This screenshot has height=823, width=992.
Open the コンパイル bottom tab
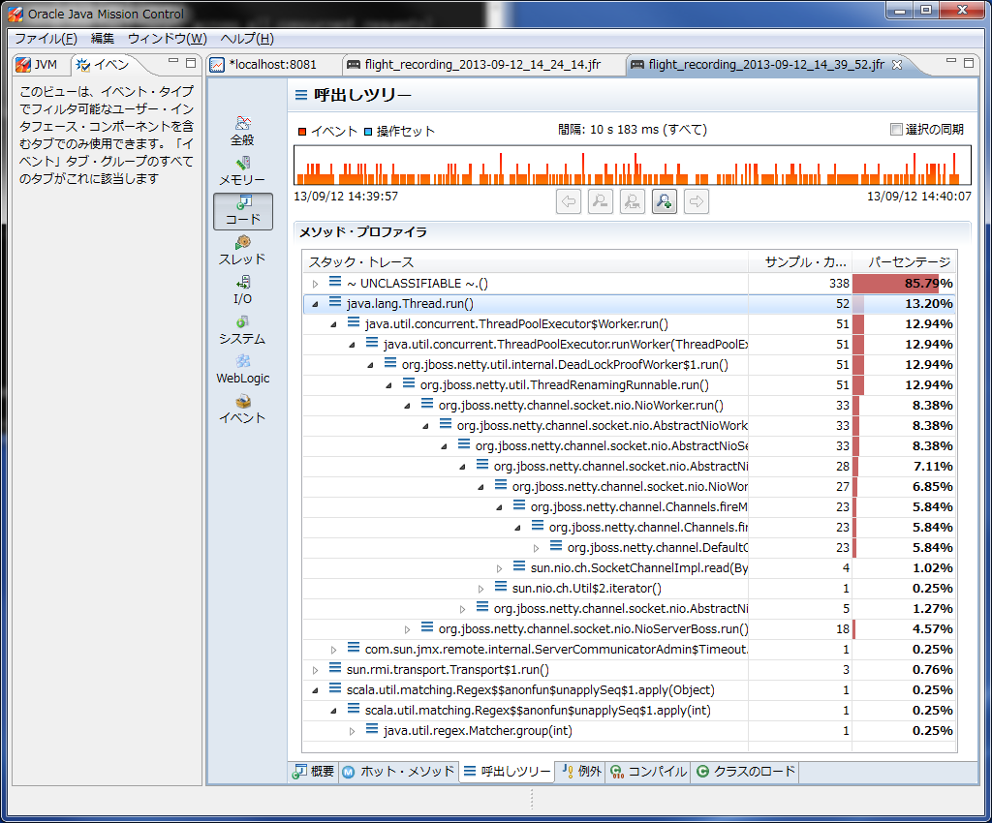click(648, 771)
